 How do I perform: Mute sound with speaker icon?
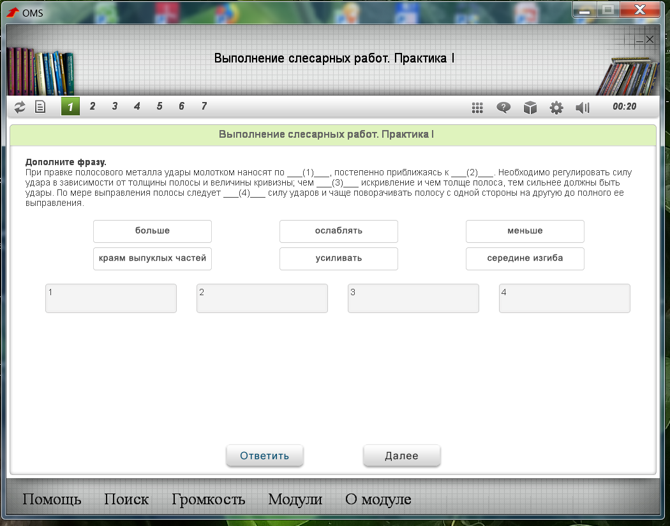[583, 108]
